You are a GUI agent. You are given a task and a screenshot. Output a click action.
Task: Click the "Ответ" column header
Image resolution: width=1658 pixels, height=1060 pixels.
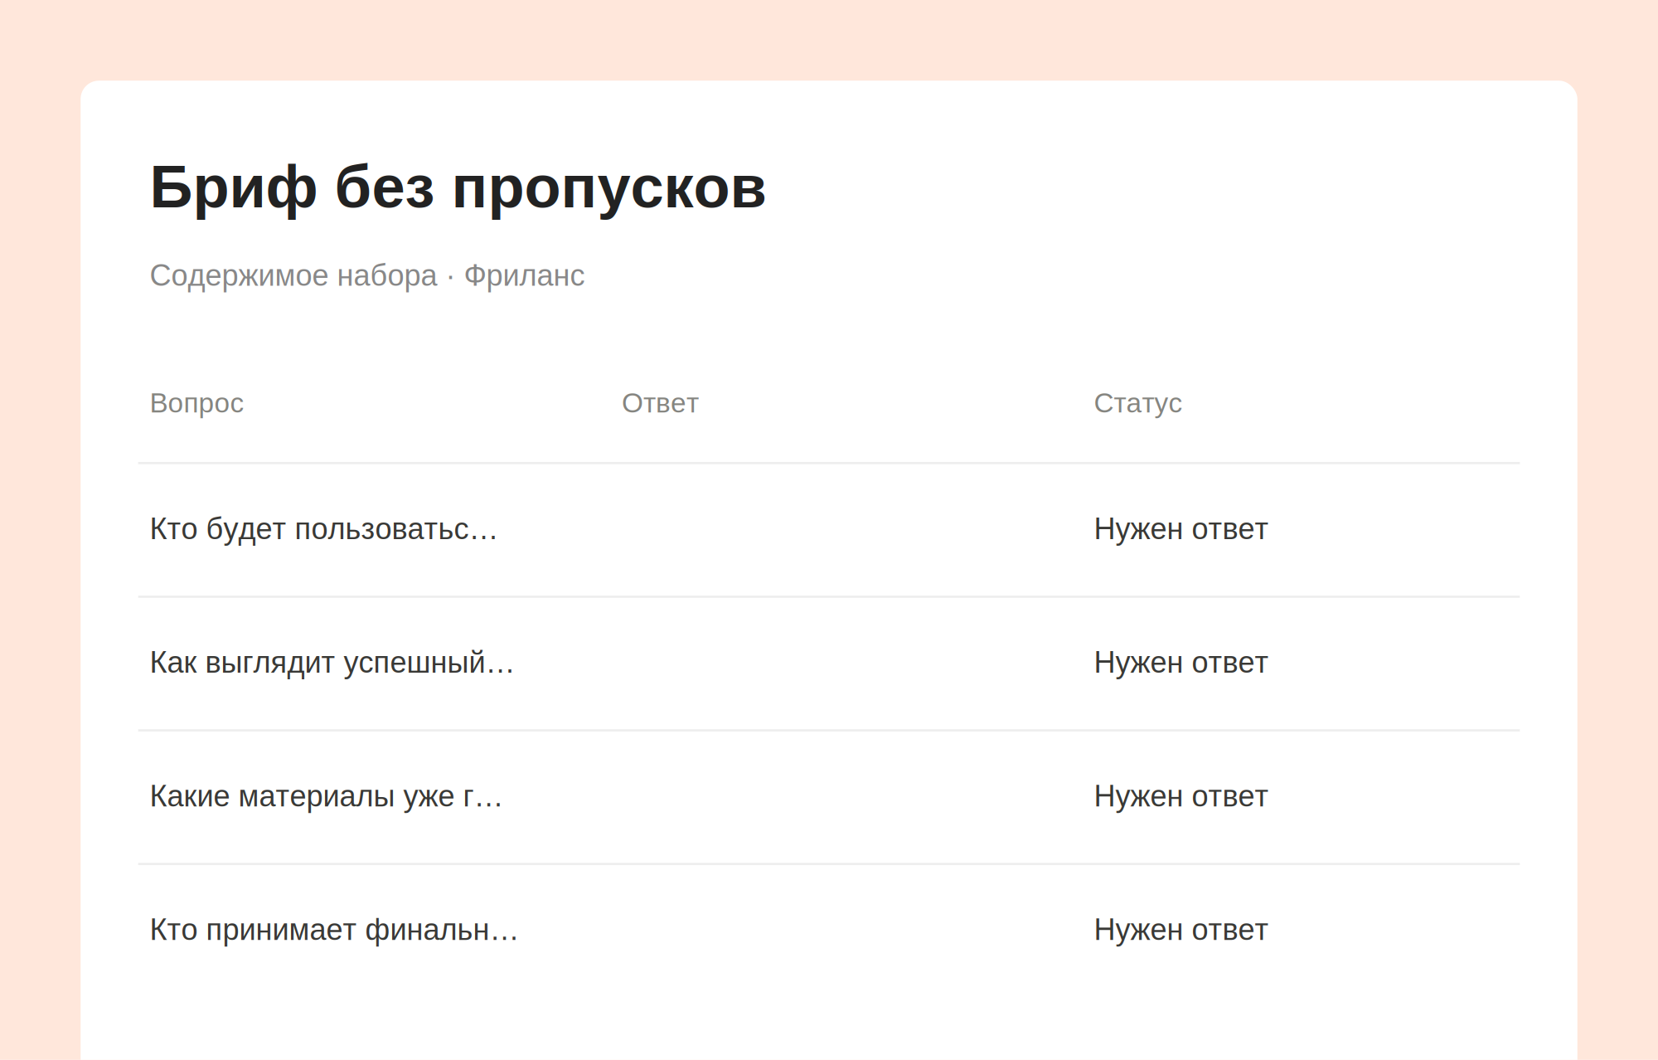tap(660, 403)
